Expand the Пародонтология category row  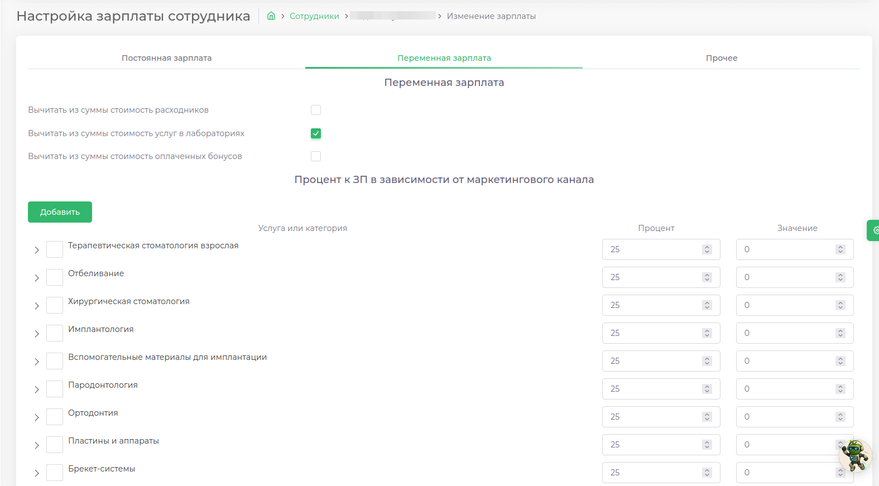(x=37, y=389)
